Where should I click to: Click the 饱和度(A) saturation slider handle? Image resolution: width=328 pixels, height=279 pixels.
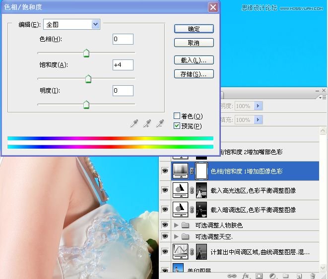tap(88, 79)
